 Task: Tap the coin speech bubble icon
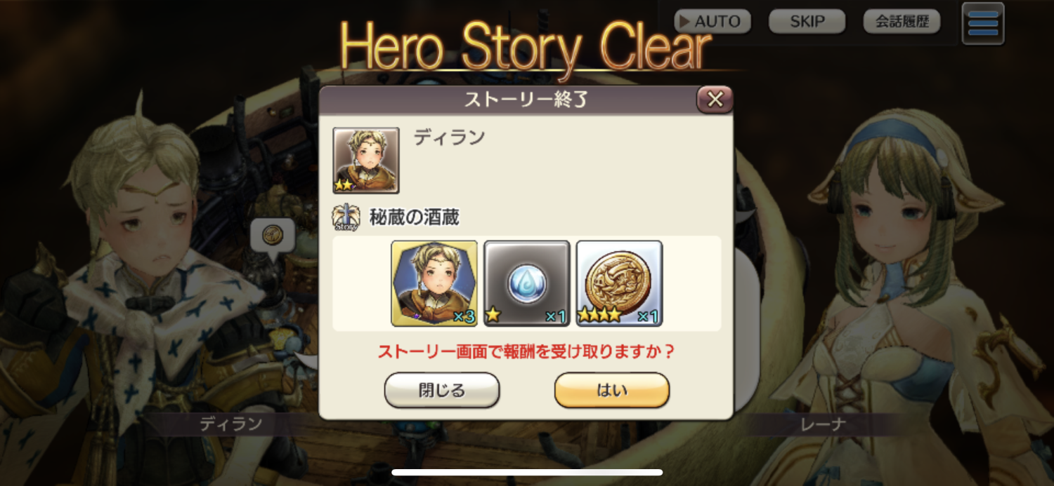(272, 237)
